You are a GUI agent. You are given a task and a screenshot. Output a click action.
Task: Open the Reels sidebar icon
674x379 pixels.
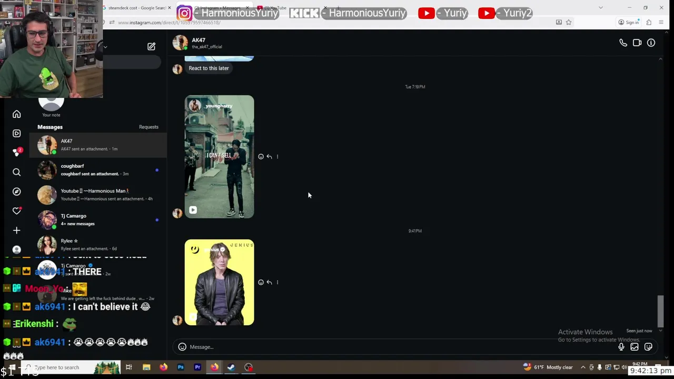click(x=16, y=133)
